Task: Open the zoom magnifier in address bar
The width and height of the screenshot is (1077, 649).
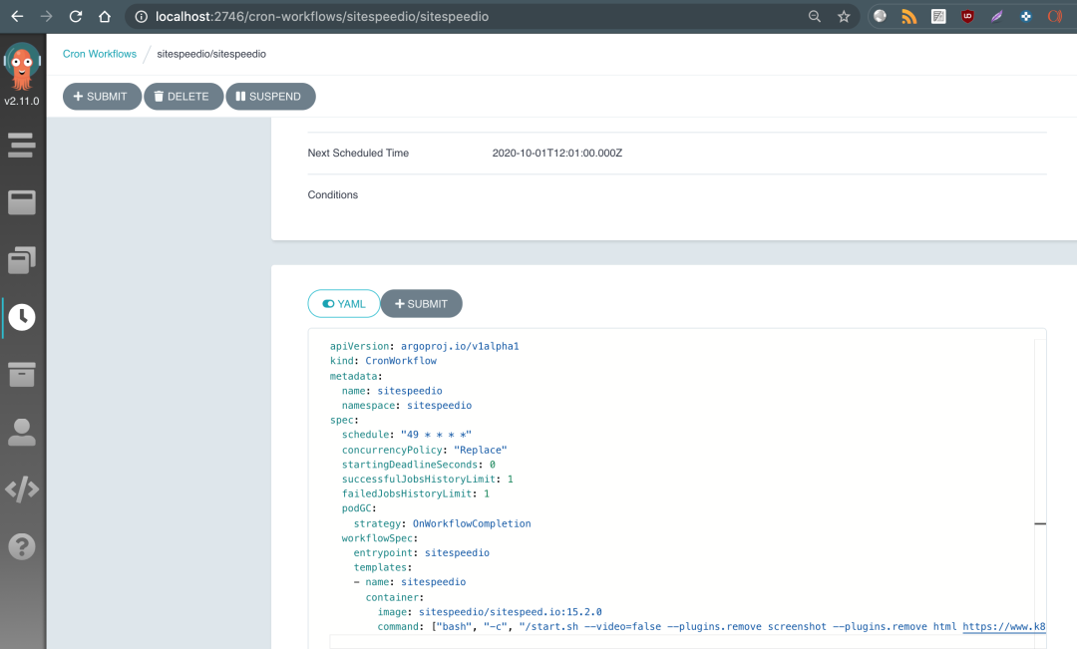Action: pos(815,17)
